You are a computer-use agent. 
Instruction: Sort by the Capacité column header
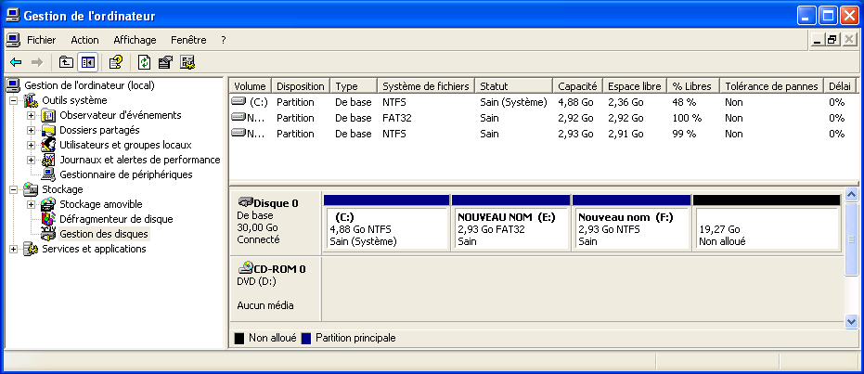coord(577,86)
